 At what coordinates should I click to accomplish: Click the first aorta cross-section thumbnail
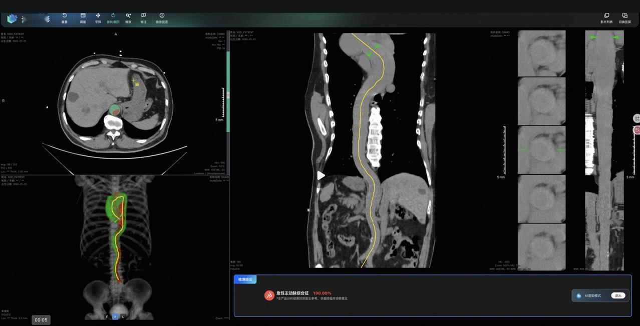click(x=541, y=53)
